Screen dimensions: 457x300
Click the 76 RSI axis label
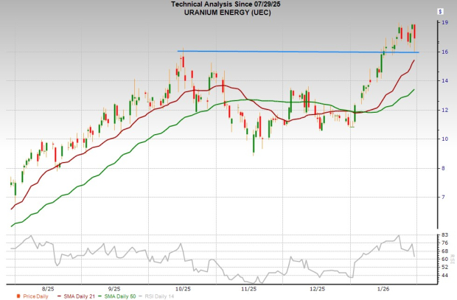445,243
